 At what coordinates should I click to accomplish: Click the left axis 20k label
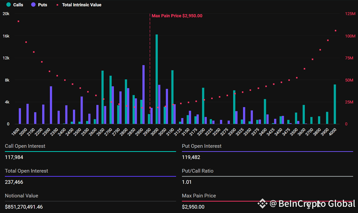coord(6,14)
